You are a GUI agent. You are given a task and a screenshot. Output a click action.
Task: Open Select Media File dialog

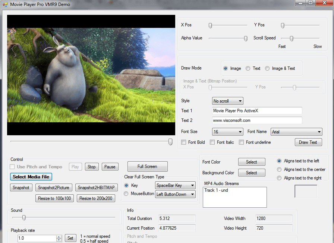[x=31, y=177]
